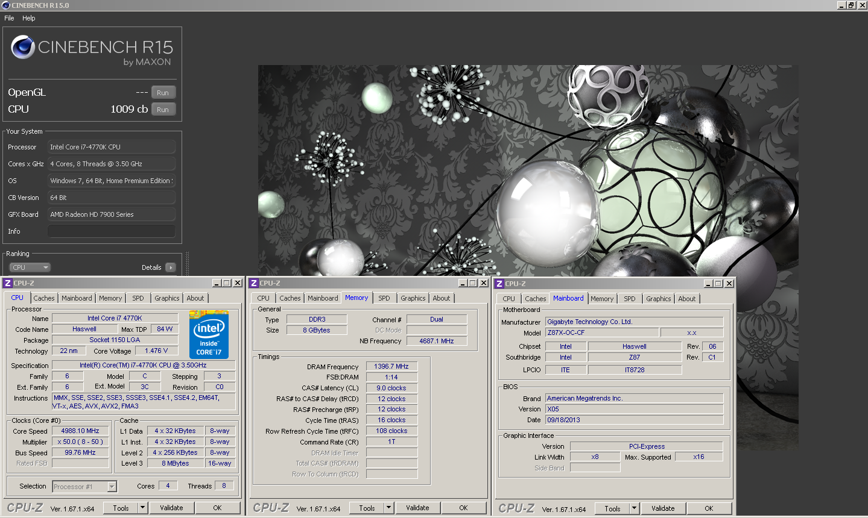Open the Help menu in Cinebench

point(29,18)
